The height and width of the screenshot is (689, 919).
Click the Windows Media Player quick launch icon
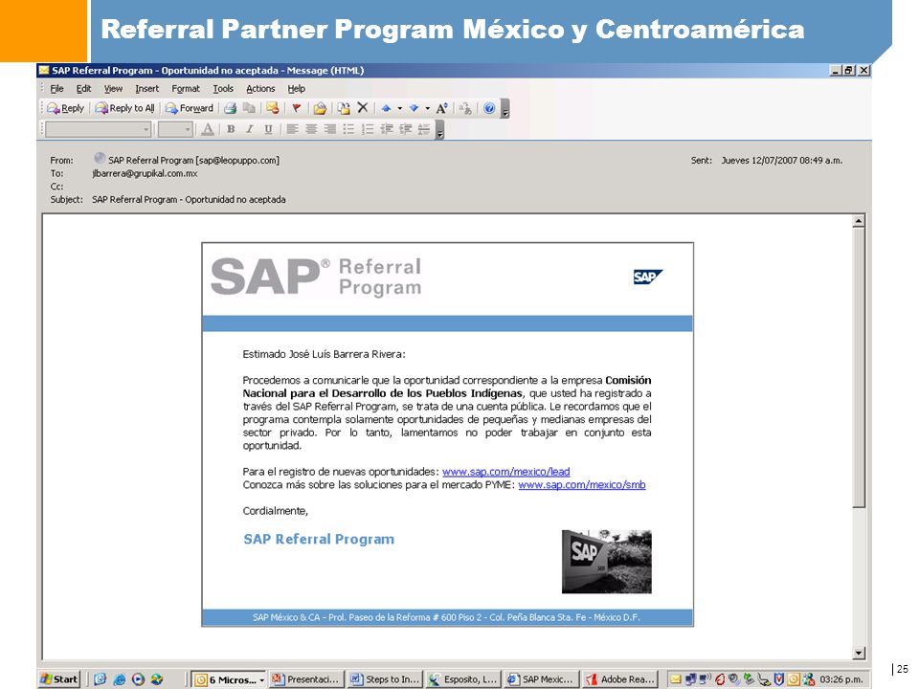[138, 679]
